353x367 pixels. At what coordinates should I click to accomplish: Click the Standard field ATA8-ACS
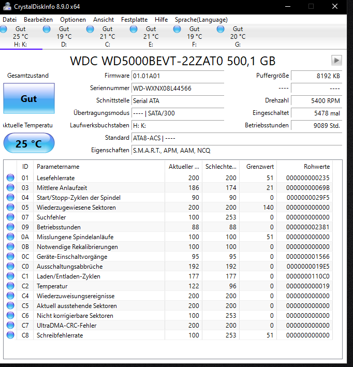pos(237,138)
